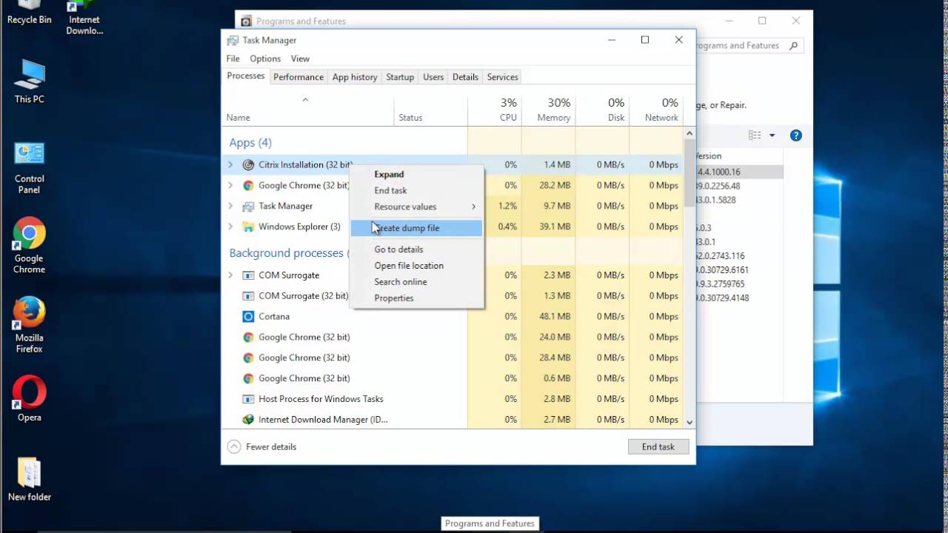Choose Search online menu entry
This screenshot has width=948, height=533.
coord(417,282)
